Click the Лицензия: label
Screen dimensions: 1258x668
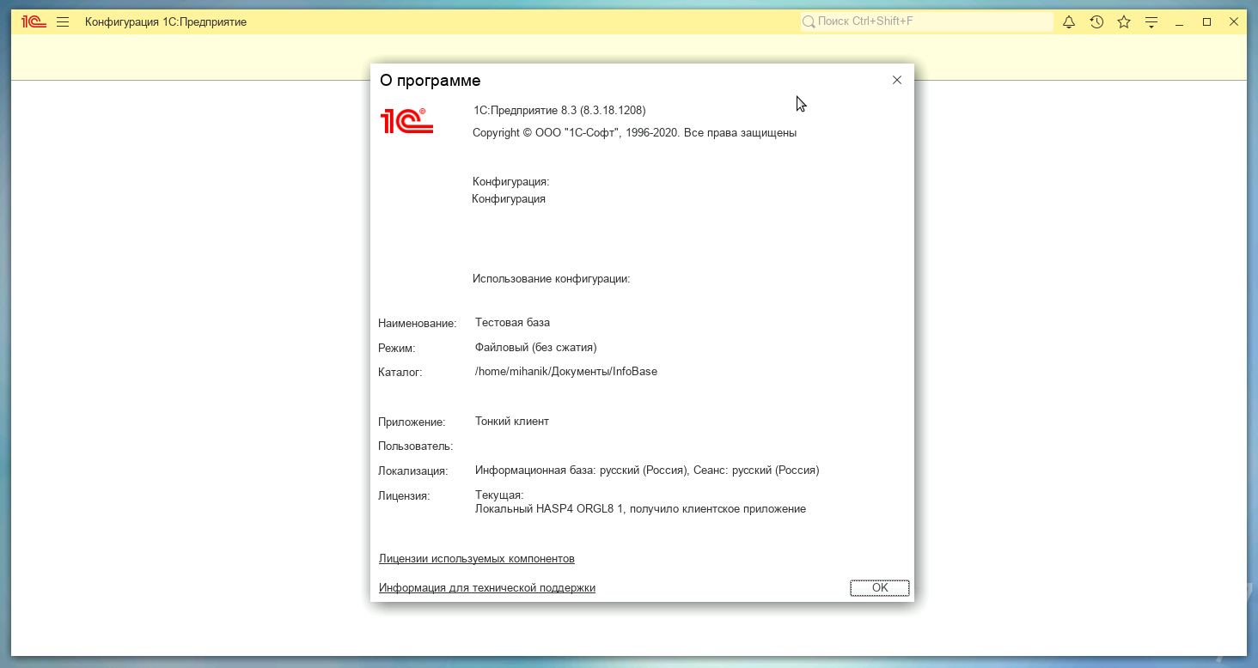click(404, 496)
